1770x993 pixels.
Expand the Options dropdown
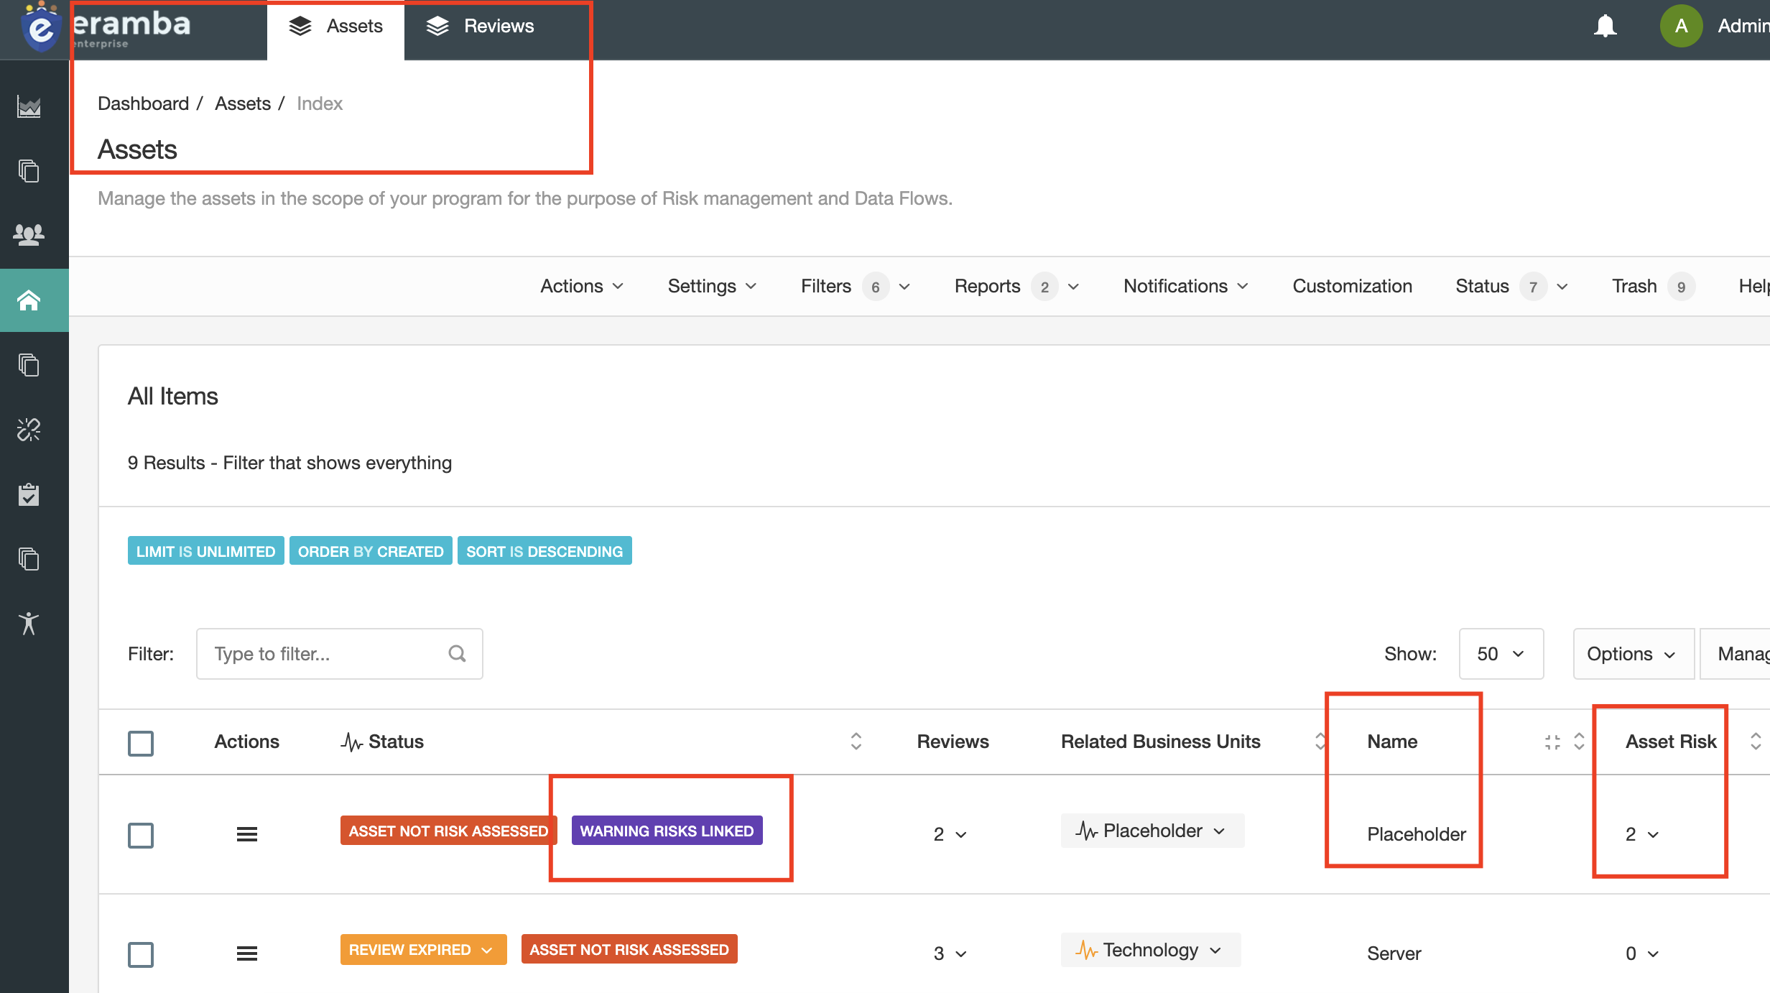point(1633,653)
